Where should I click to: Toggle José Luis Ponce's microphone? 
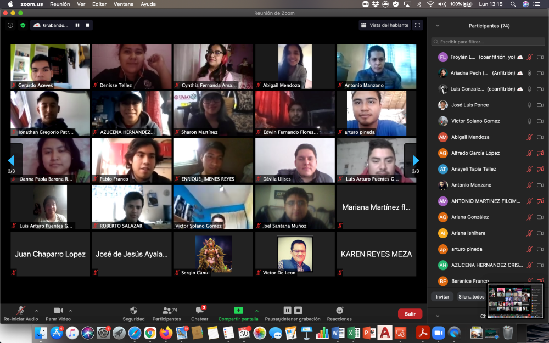[x=529, y=105]
